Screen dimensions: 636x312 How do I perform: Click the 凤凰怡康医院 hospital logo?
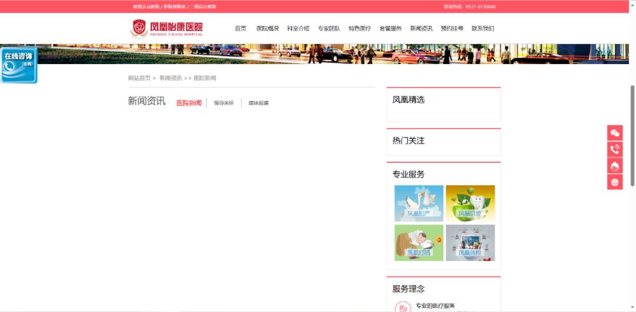point(166,28)
